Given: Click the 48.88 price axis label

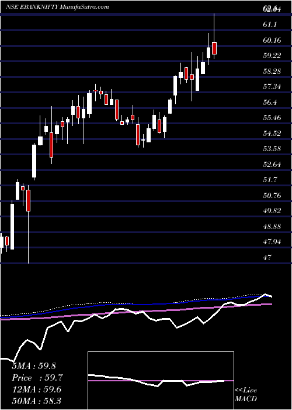Looking at the screenshot, I should [x=272, y=227].
